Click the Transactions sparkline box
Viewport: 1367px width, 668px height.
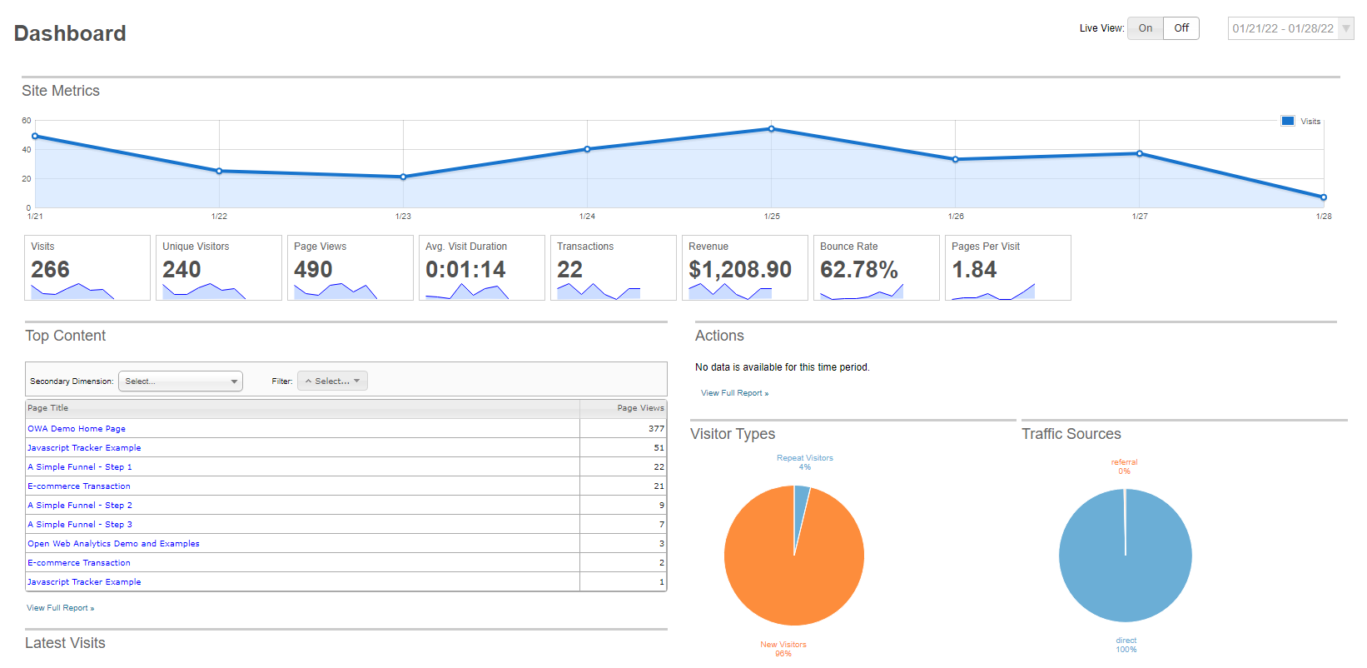(614, 267)
